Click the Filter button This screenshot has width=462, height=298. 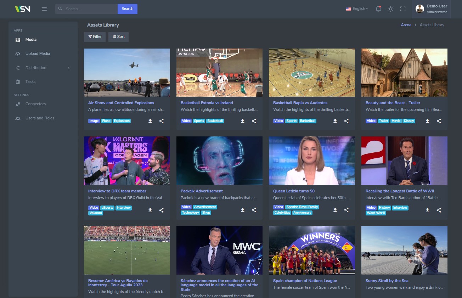pos(95,37)
